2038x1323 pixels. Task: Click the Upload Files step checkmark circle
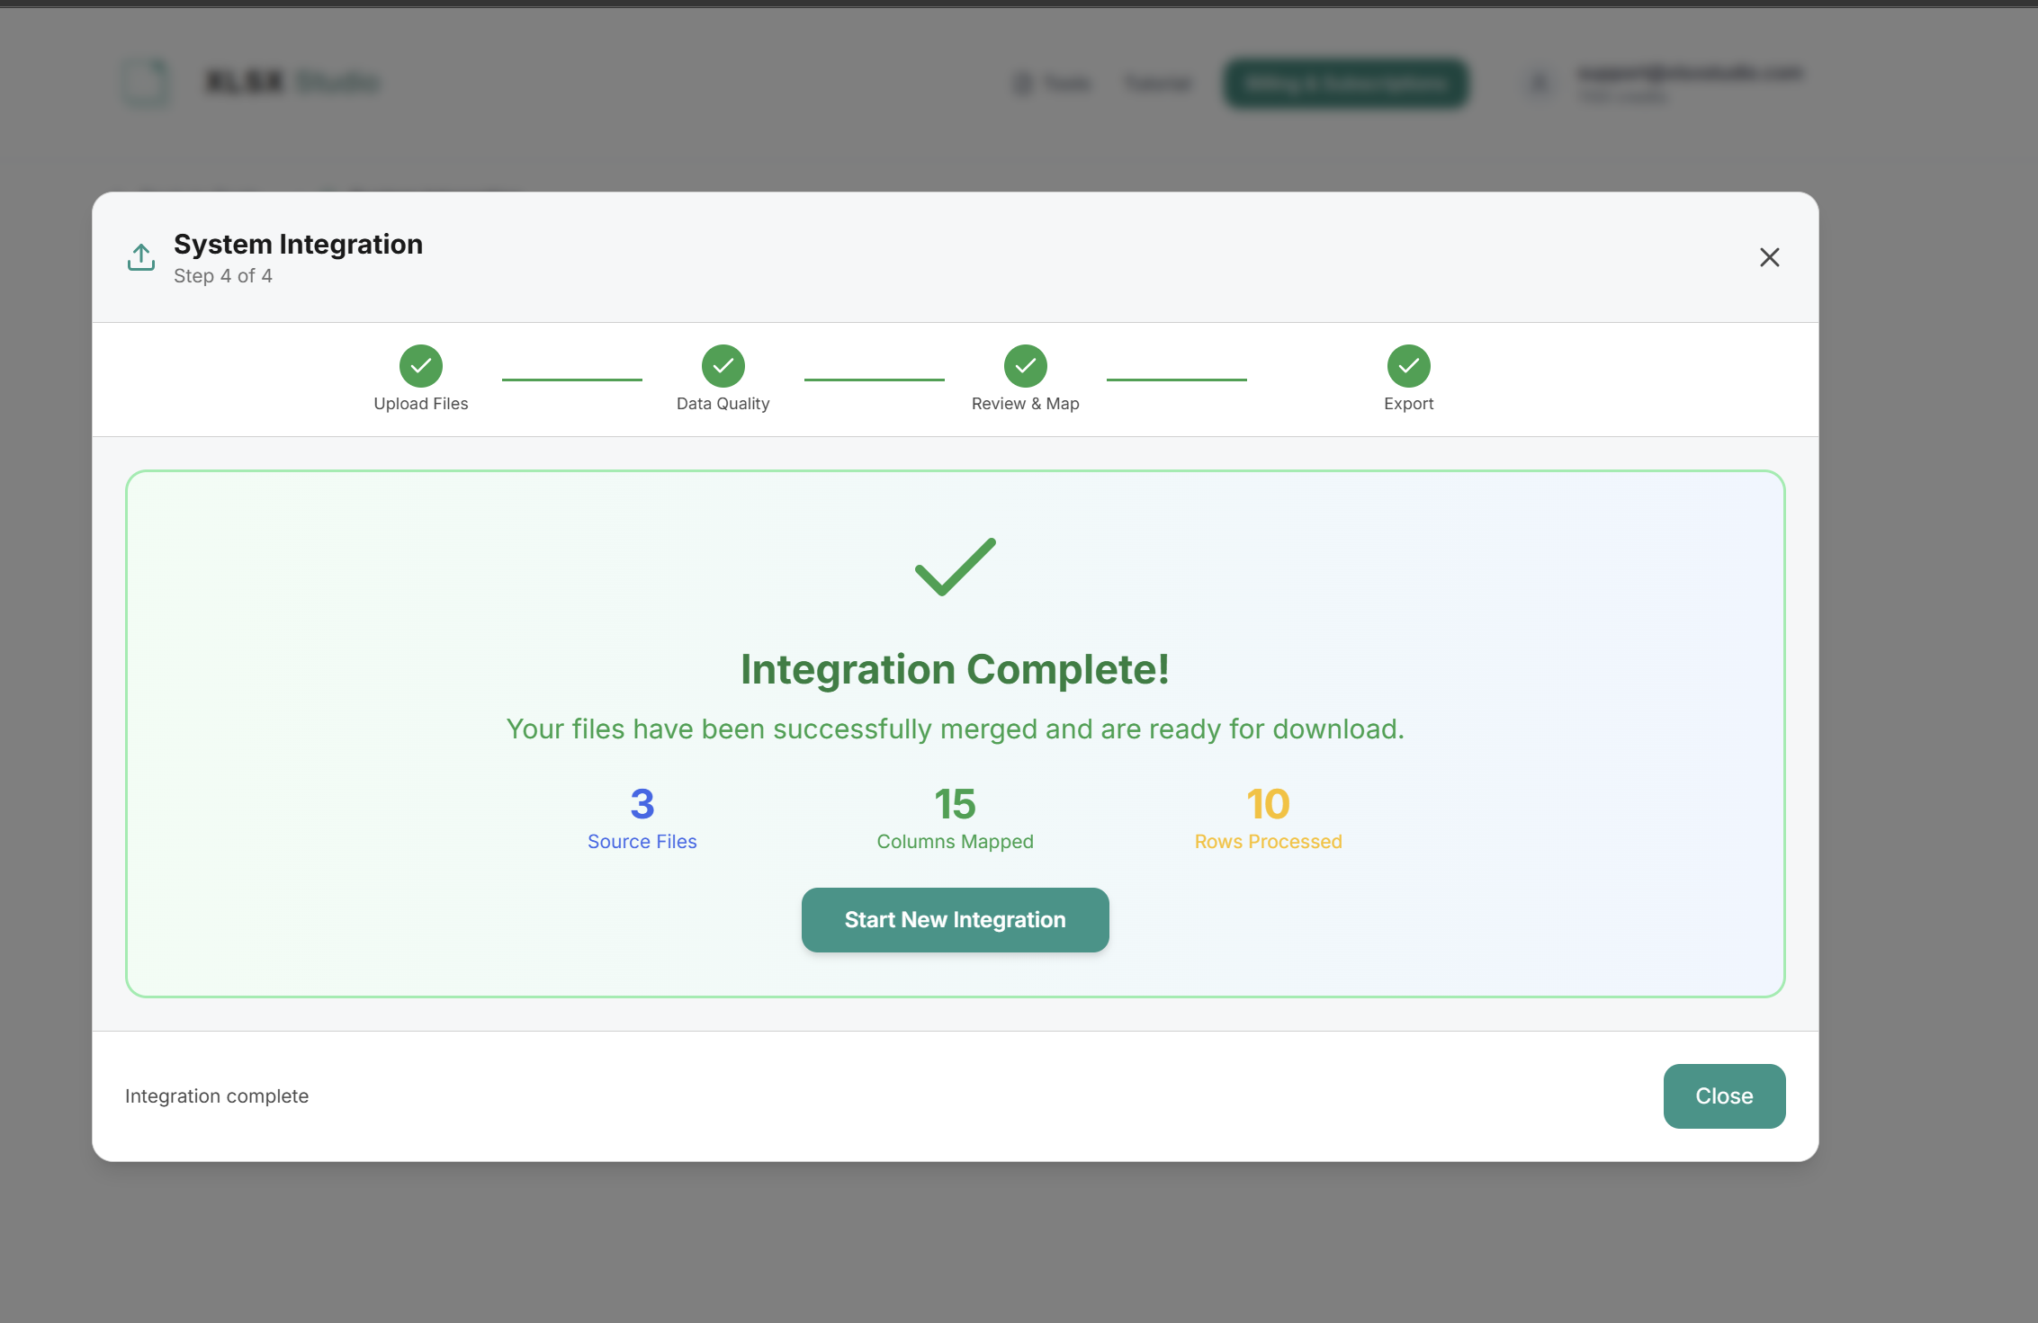[x=421, y=366]
